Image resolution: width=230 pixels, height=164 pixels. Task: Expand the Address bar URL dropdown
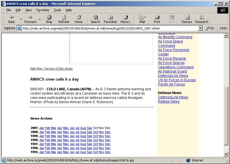200,28
